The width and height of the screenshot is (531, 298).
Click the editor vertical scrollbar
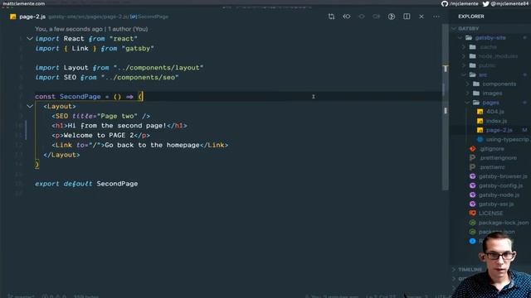446,107
